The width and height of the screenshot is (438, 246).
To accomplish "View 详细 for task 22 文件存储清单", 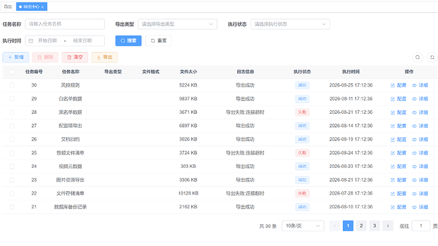I will coord(420,194).
